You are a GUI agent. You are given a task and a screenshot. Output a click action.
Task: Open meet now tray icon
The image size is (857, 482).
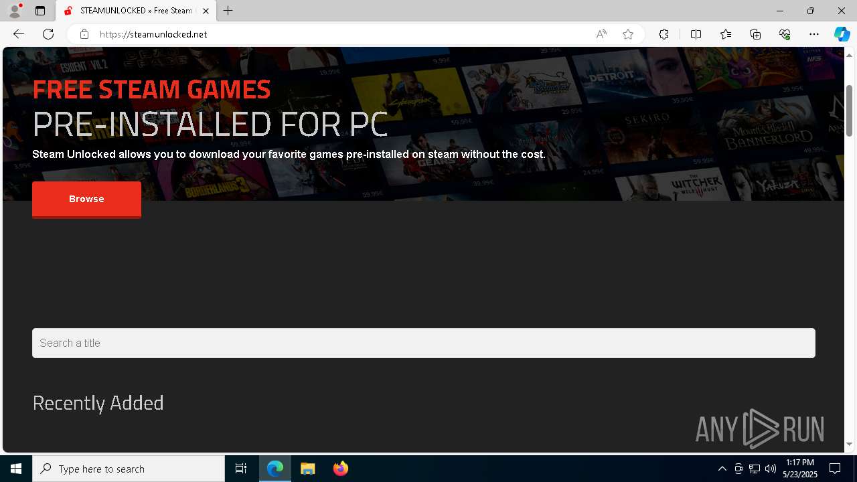pos(738,469)
